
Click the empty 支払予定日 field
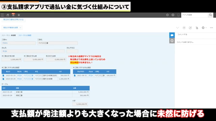tap(72, 51)
